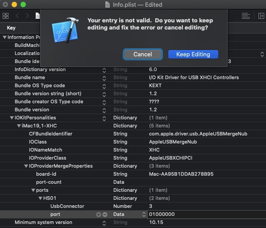Click the 6.0 value of InfoDictionary version
266x228 pixels.
[153, 69]
